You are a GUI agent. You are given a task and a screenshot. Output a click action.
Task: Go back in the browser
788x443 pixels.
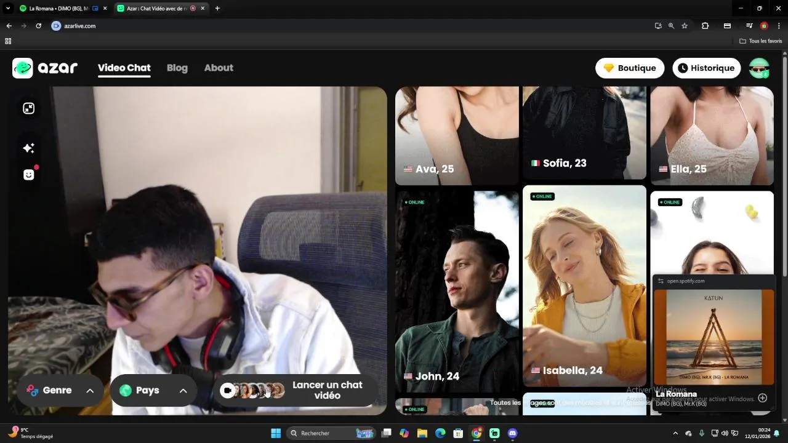point(9,26)
